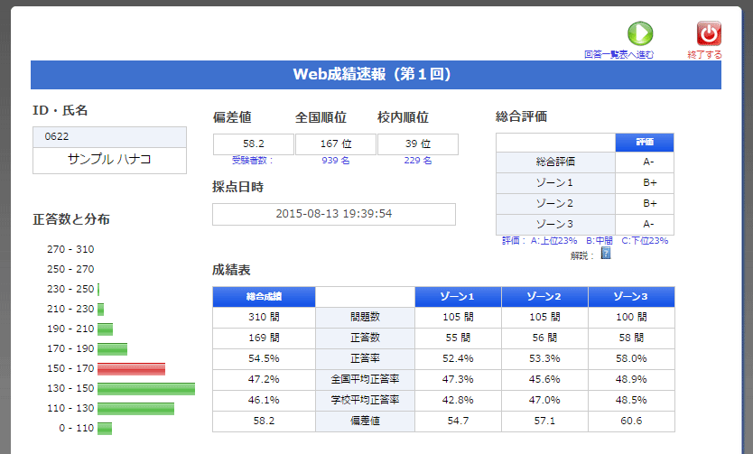Click the green 130 - 150 distribution bar
753x454 pixels.
[x=145, y=388]
